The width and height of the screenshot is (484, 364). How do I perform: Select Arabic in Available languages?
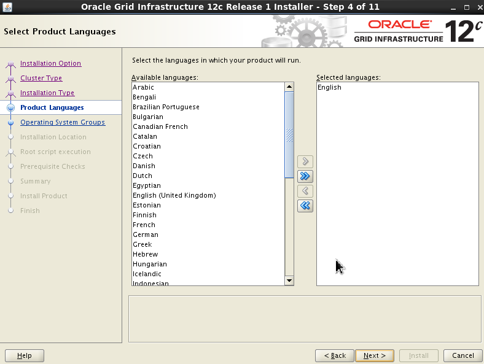(x=208, y=87)
